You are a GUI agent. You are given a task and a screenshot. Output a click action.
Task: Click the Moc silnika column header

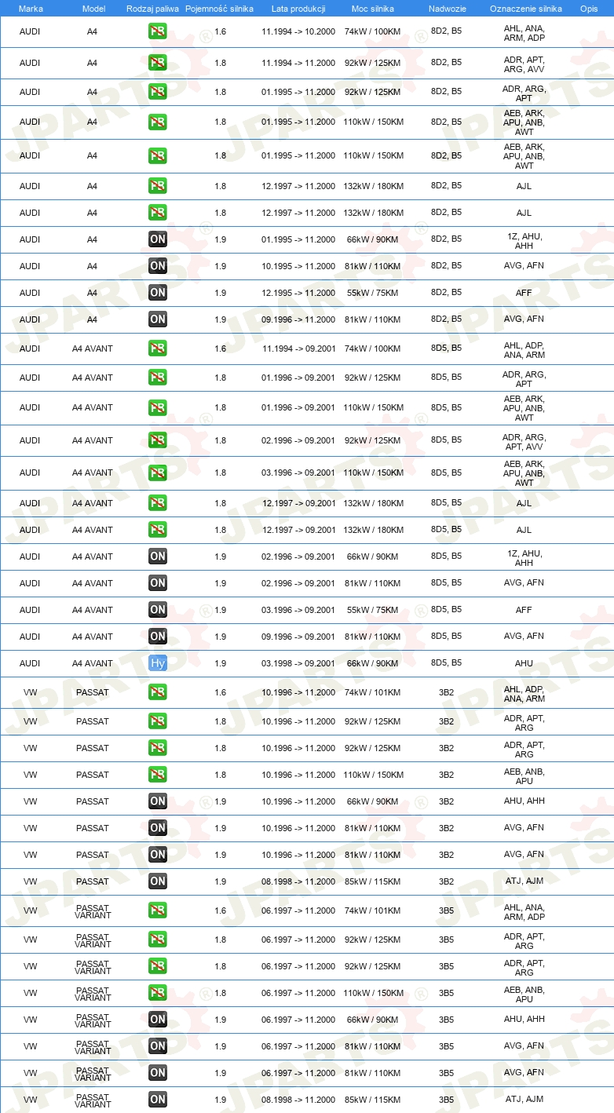coord(374,9)
